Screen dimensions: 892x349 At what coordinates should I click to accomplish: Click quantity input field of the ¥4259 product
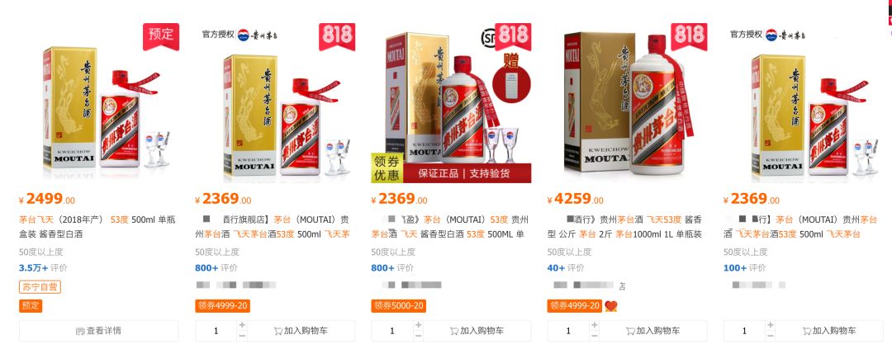(567, 331)
